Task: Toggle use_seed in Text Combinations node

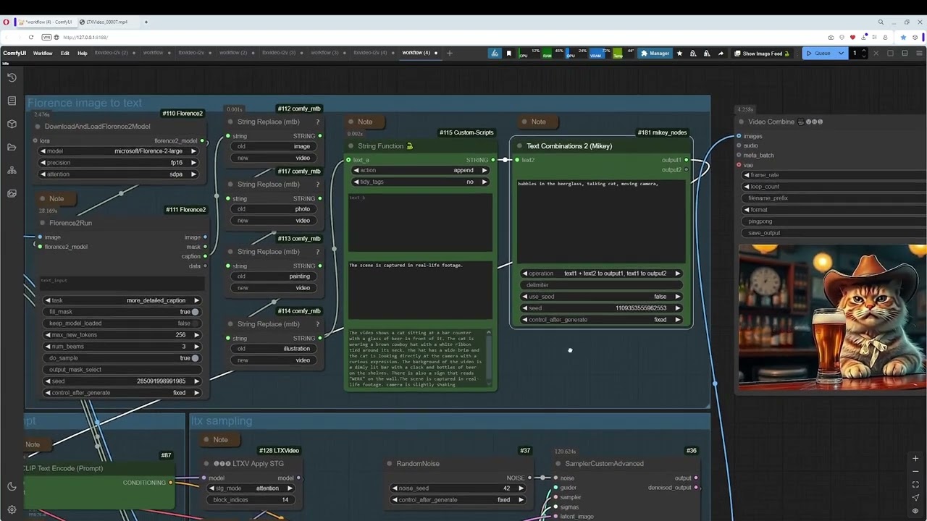Action: click(601, 297)
